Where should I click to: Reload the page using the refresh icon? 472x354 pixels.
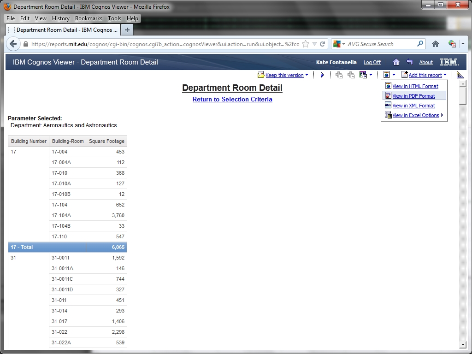click(x=323, y=44)
